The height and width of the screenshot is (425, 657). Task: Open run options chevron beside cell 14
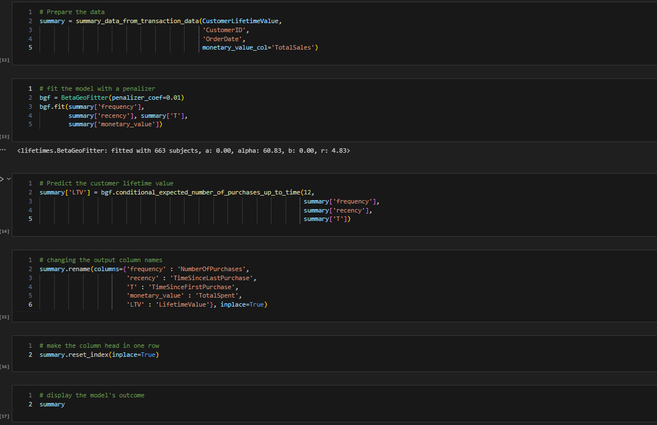pos(8,179)
